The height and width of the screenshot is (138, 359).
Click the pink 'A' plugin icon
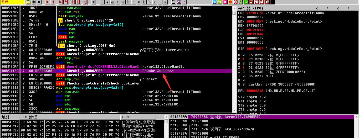(225, 2)
